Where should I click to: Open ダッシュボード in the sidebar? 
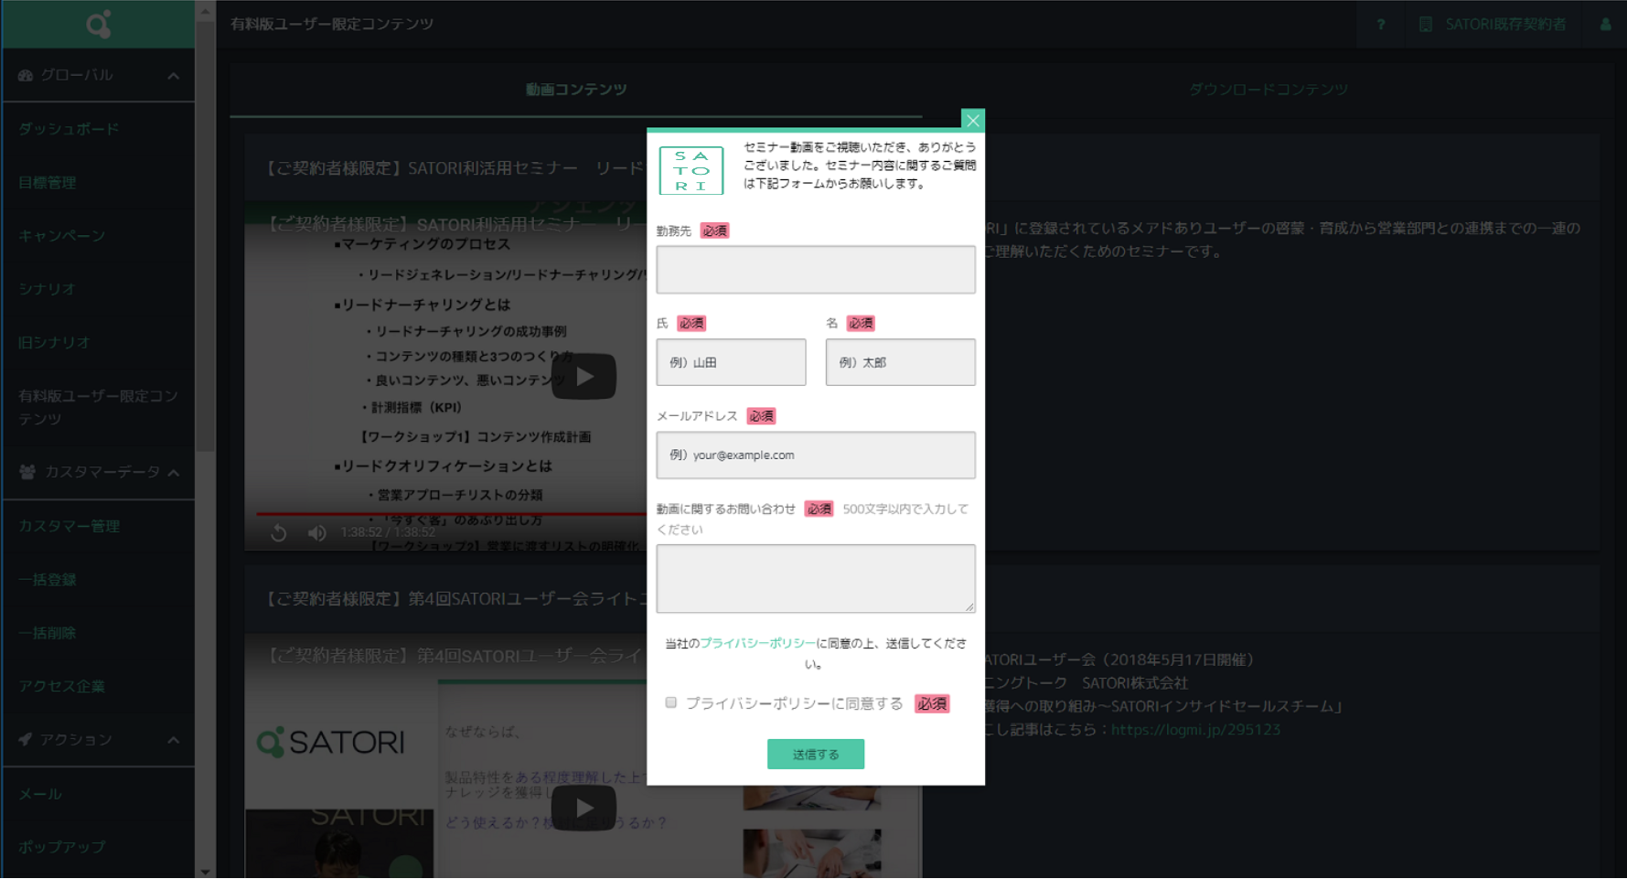pos(69,129)
